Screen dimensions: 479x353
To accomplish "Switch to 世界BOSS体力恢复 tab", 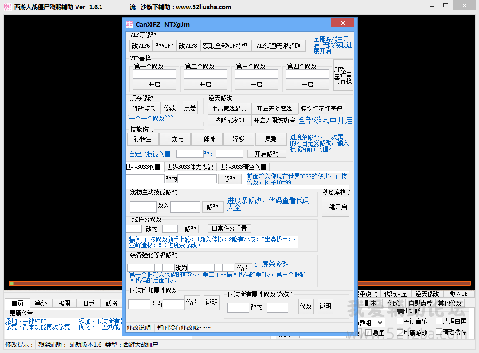I will pos(190,167).
